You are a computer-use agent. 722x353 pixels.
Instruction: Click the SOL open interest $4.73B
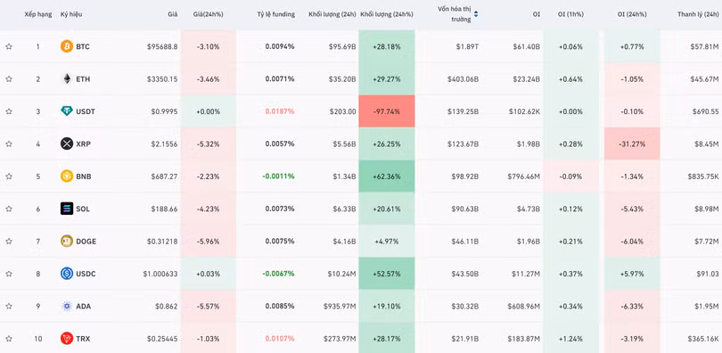(x=529, y=209)
